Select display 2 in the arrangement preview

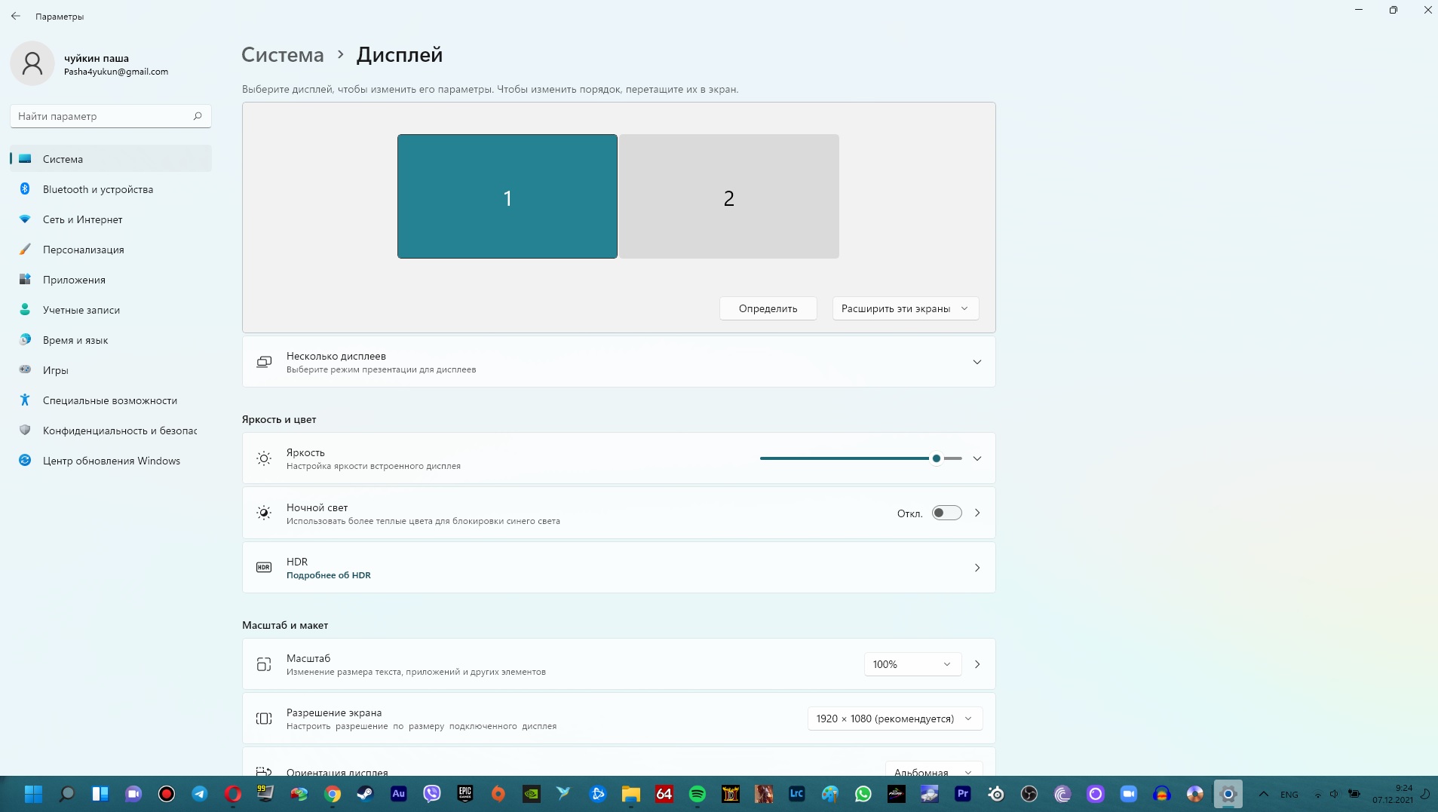coord(728,198)
